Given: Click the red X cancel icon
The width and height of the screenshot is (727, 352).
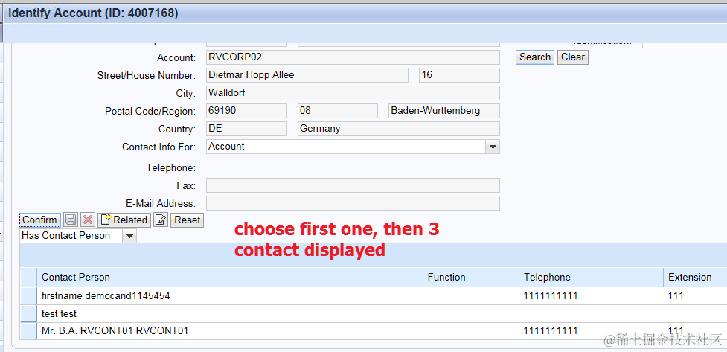Looking at the screenshot, I should pos(88,220).
